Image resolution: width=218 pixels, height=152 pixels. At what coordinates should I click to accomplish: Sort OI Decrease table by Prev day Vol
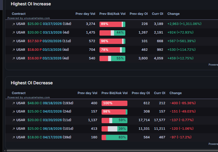click(87, 93)
